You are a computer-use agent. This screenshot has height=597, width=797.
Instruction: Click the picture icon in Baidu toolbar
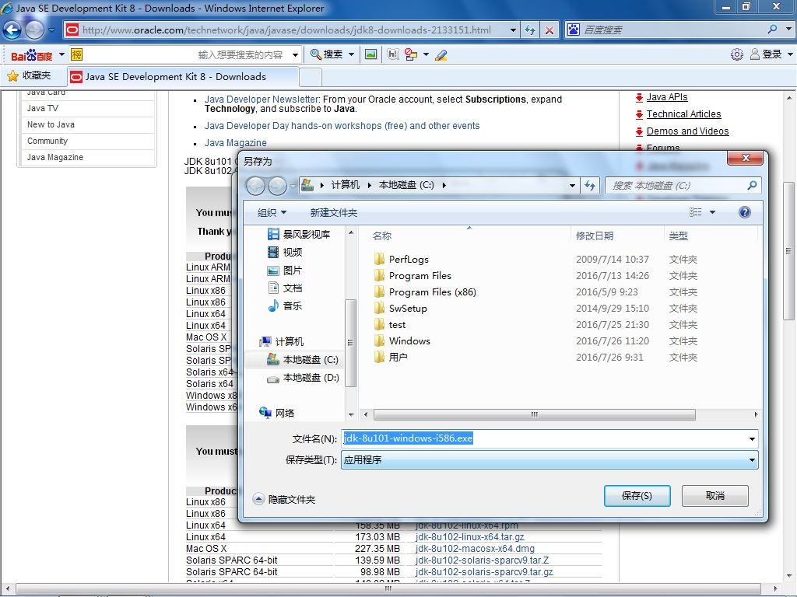point(371,54)
